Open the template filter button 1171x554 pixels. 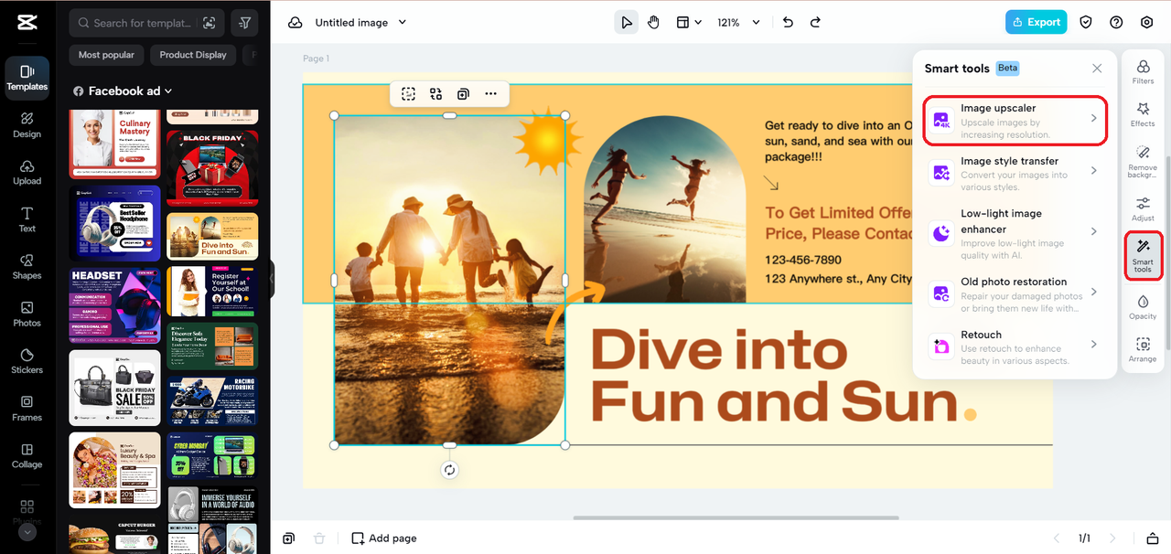[x=244, y=23]
